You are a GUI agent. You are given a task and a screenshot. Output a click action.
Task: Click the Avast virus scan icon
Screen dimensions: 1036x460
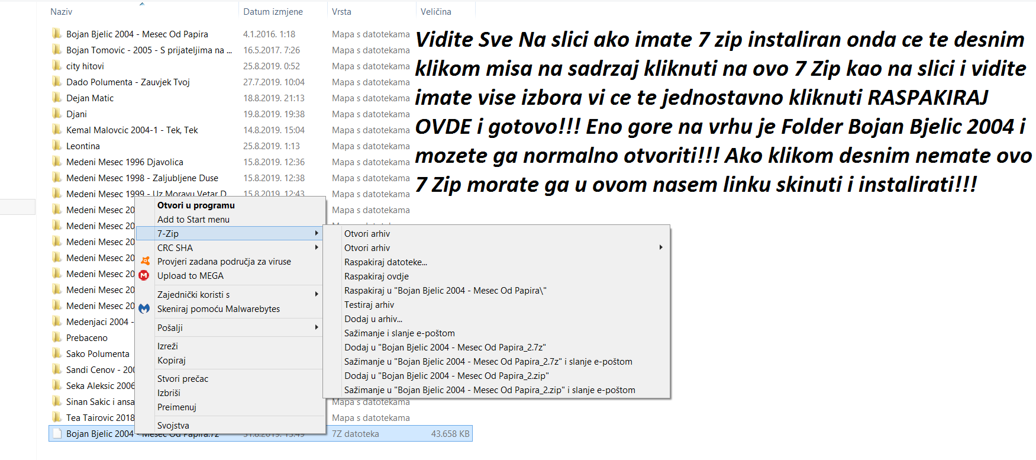144,261
